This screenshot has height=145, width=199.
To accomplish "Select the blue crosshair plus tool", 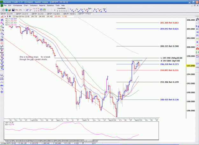I will point(2,92).
